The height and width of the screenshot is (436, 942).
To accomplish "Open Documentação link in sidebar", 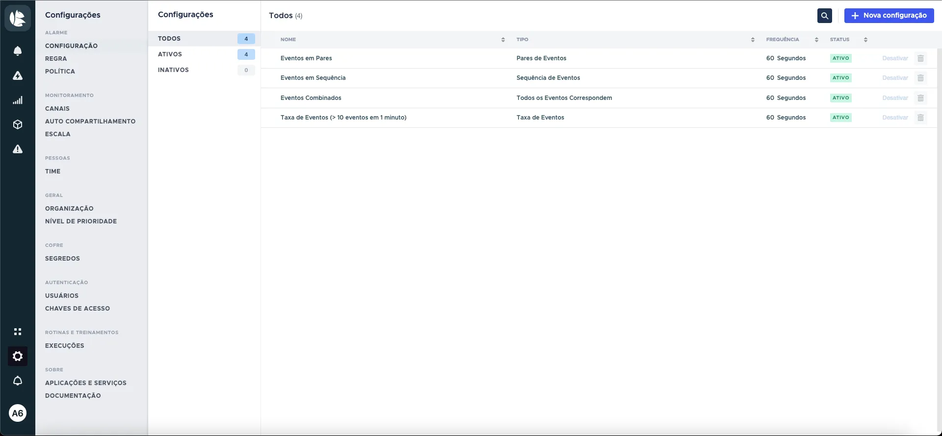I will coord(73,396).
